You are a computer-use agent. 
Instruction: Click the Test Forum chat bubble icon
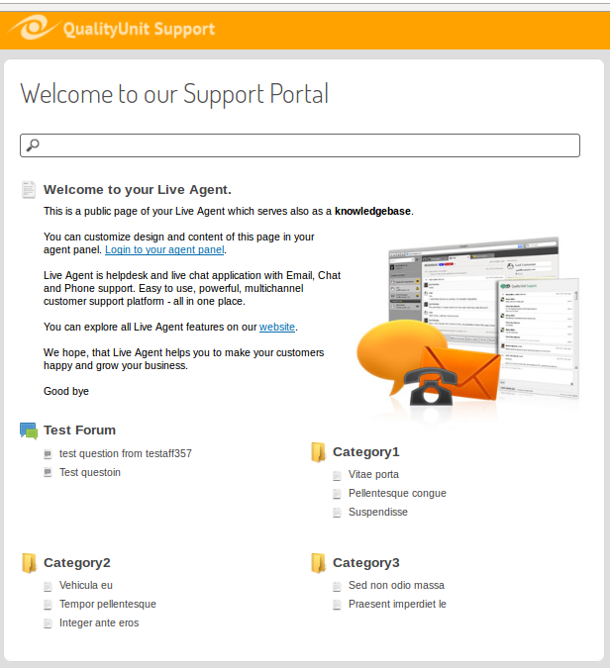[x=28, y=430]
